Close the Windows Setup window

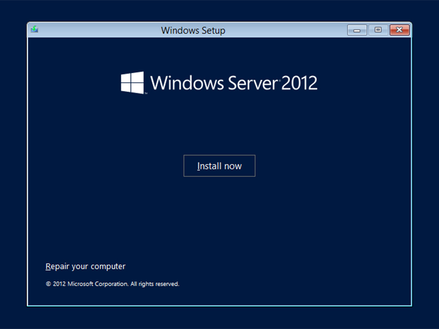point(399,30)
